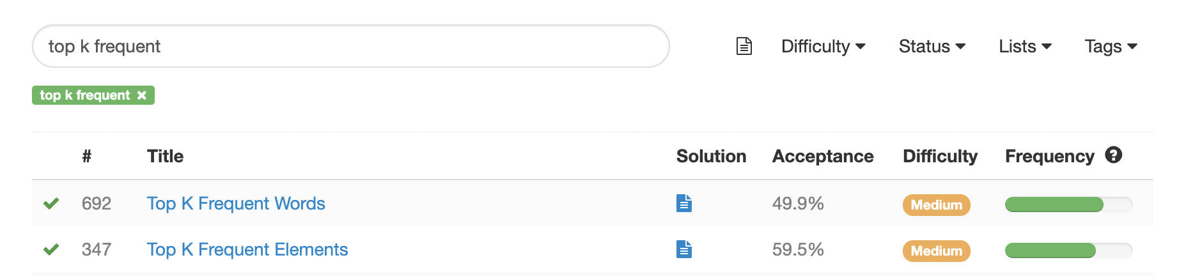Remove the 'top k frequent' tag with x
The width and height of the screenshot is (1179, 276).
[142, 95]
